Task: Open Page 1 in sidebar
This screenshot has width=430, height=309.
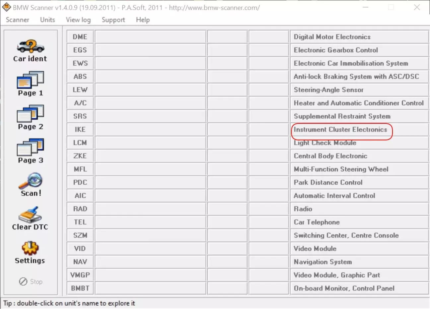Action: pyautogui.click(x=30, y=80)
